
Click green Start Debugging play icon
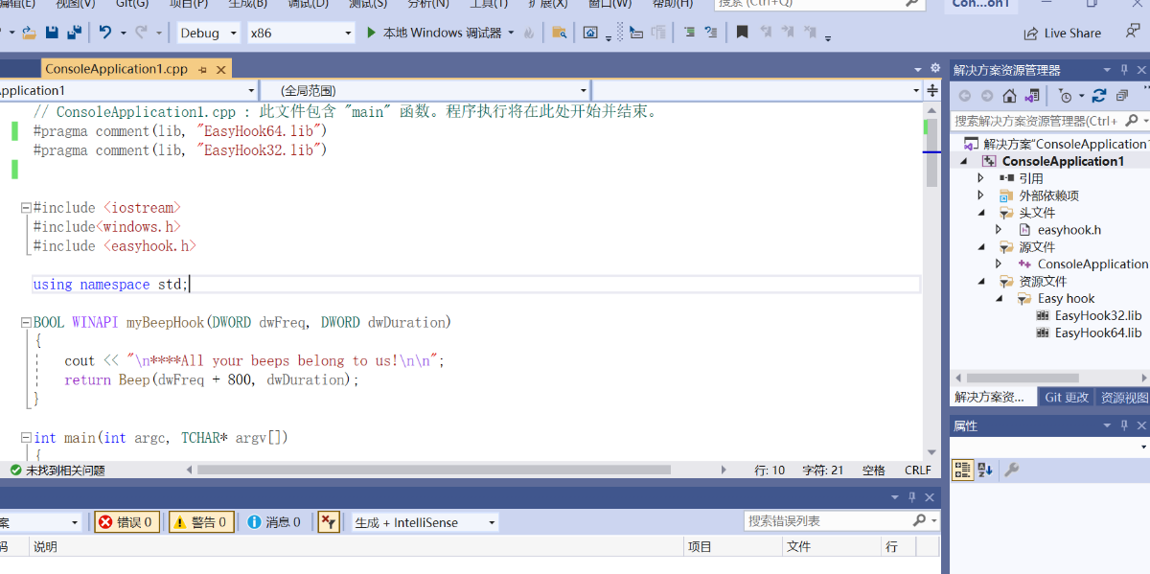(372, 33)
